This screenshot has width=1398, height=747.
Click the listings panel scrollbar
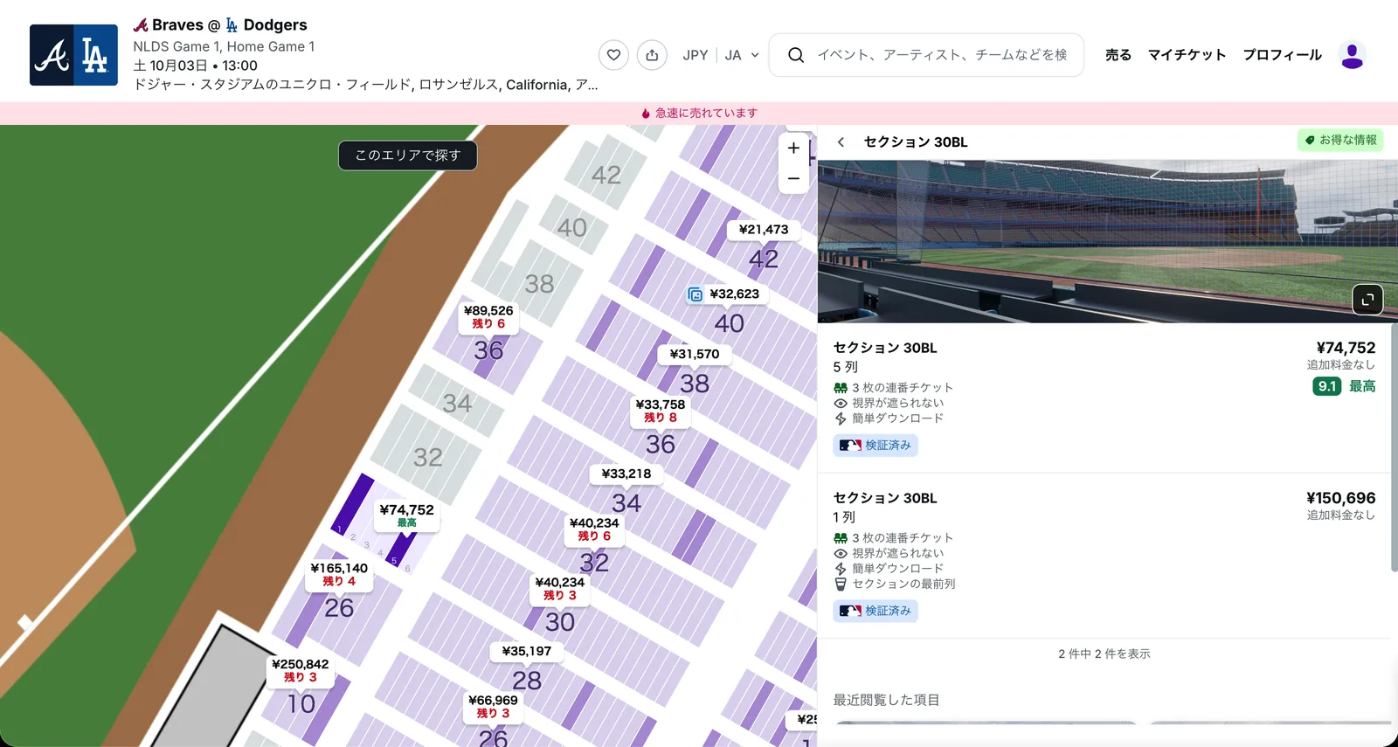(1394, 447)
